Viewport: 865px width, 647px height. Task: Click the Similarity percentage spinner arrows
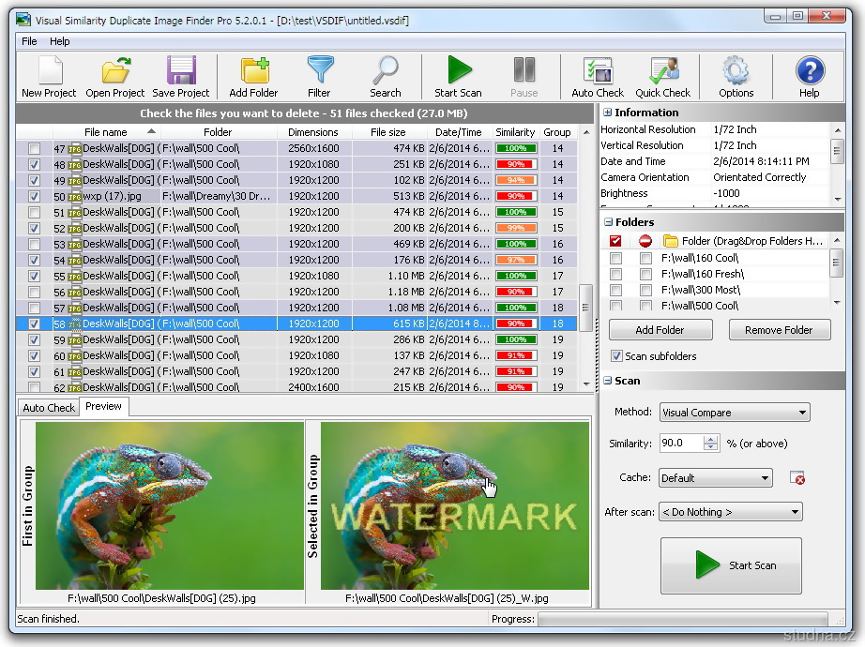711,444
